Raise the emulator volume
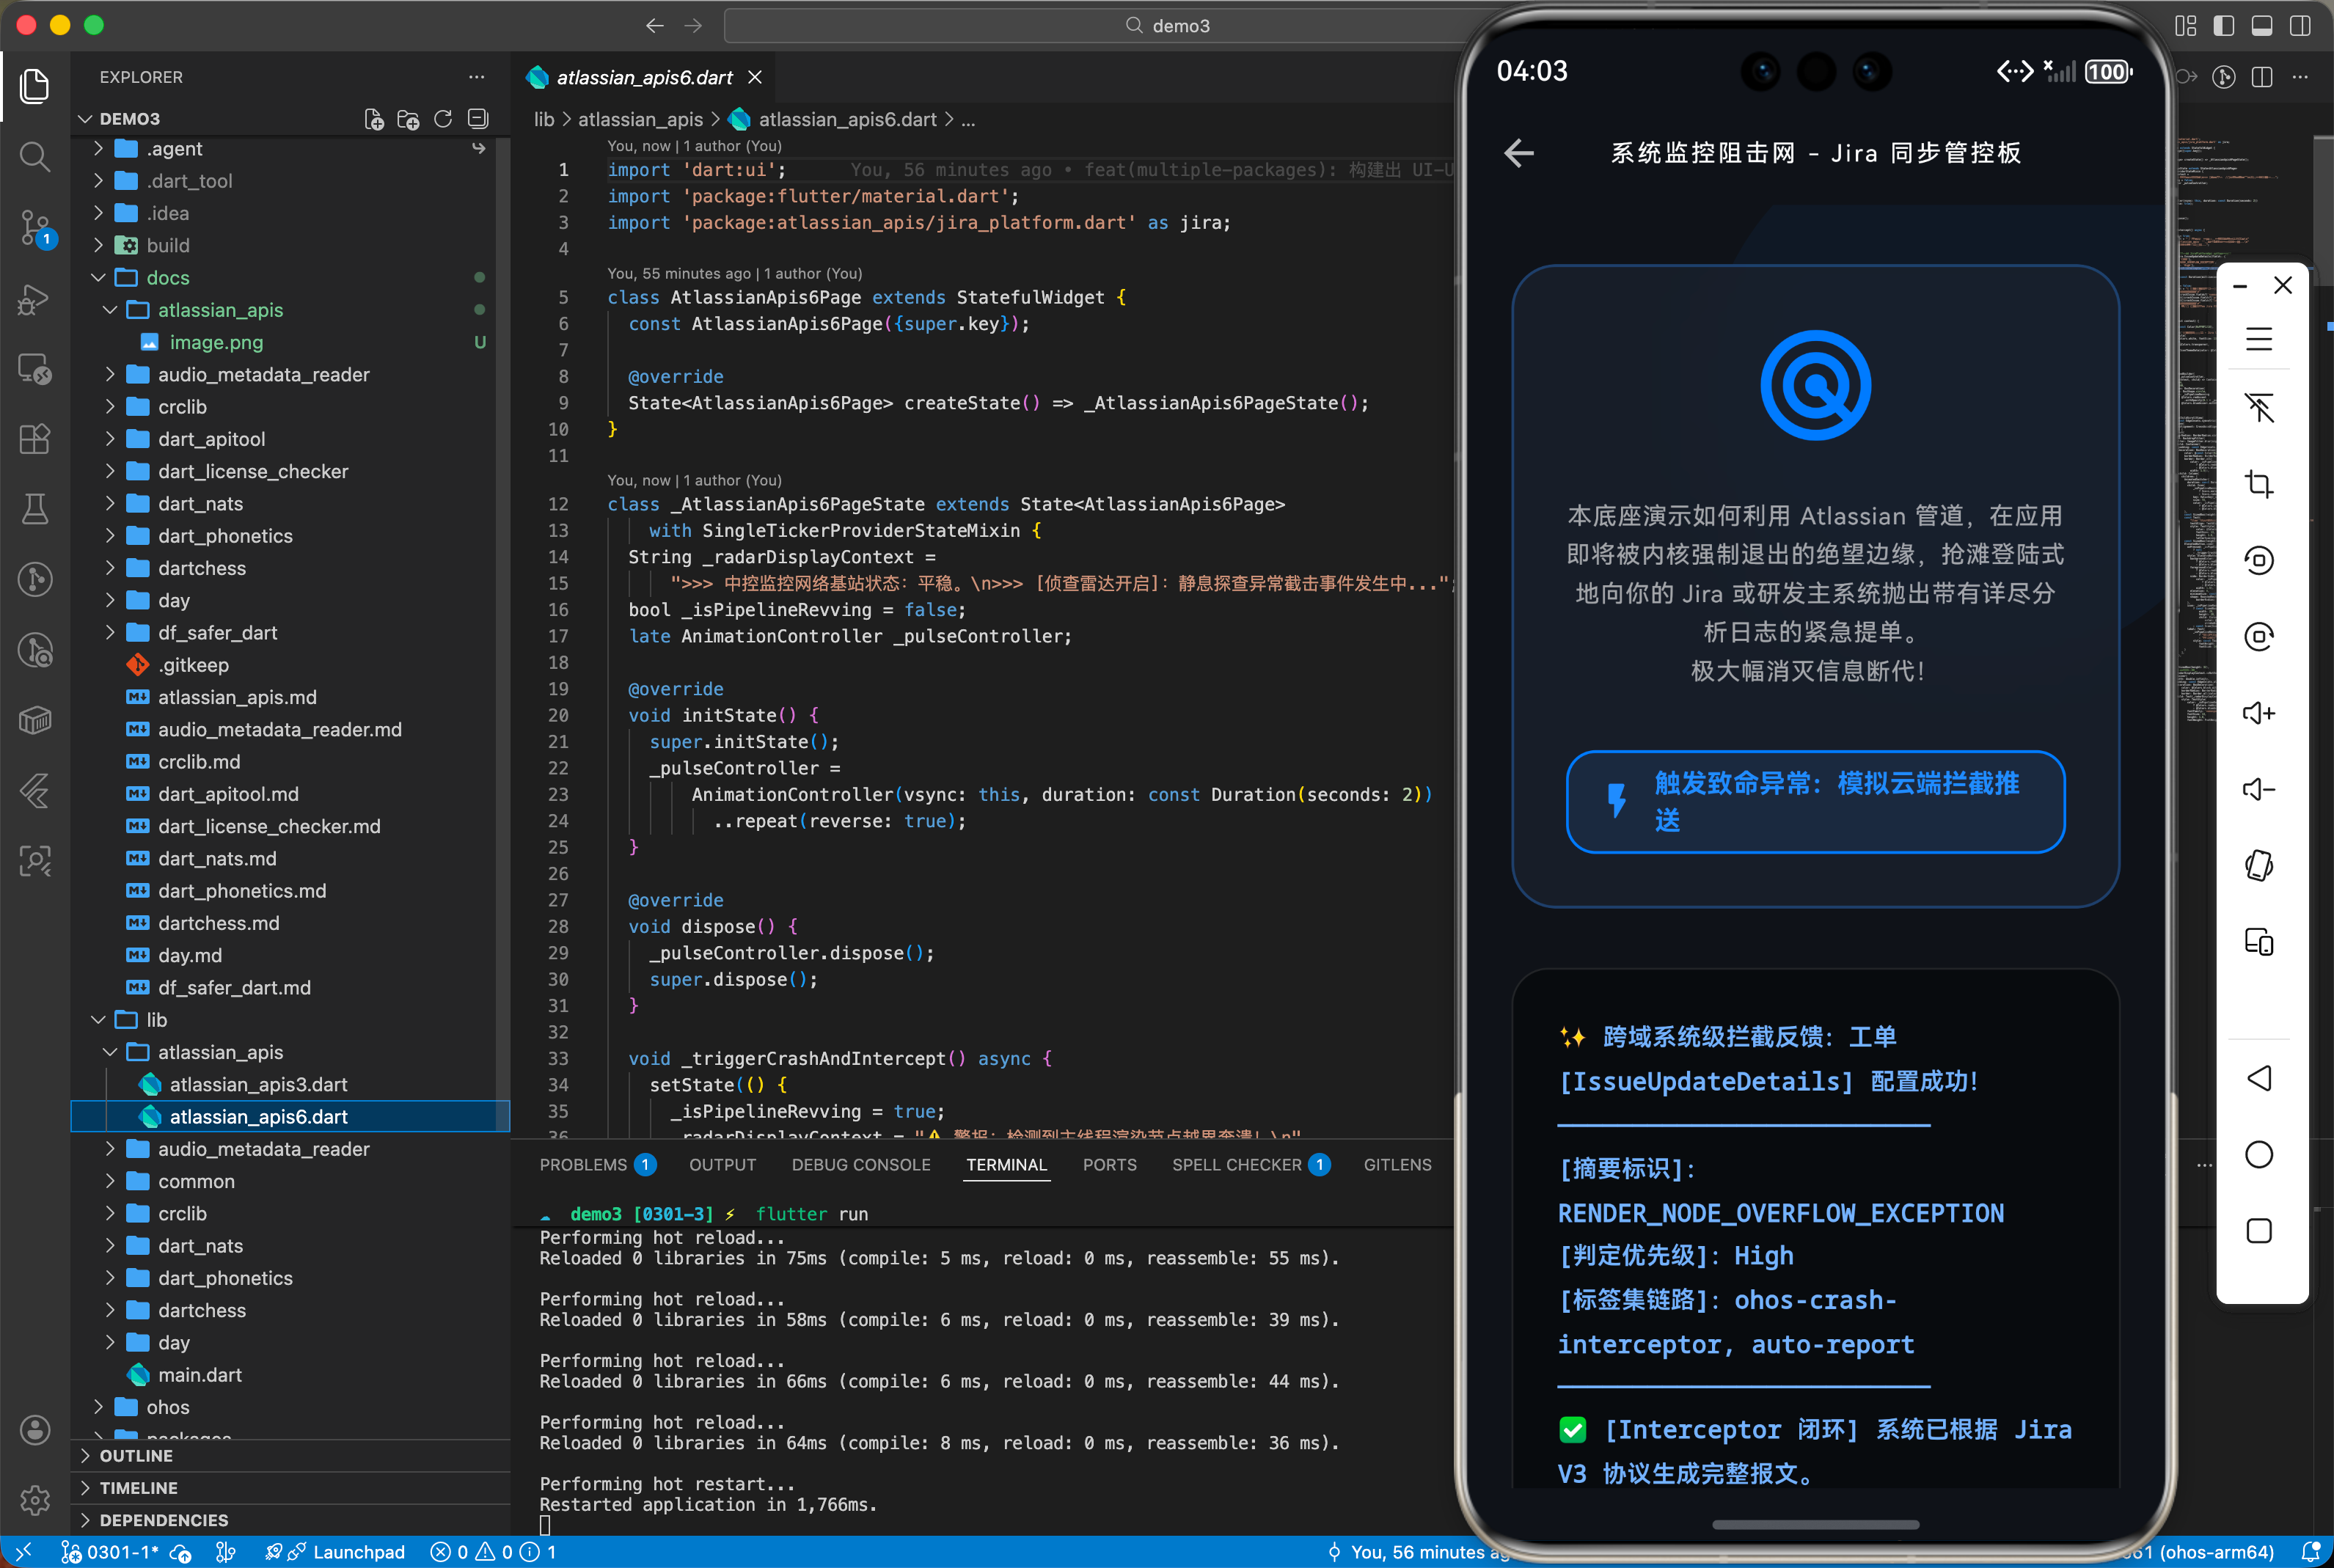The height and width of the screenshot is (1568, 2334). [x=2259, y=713]
